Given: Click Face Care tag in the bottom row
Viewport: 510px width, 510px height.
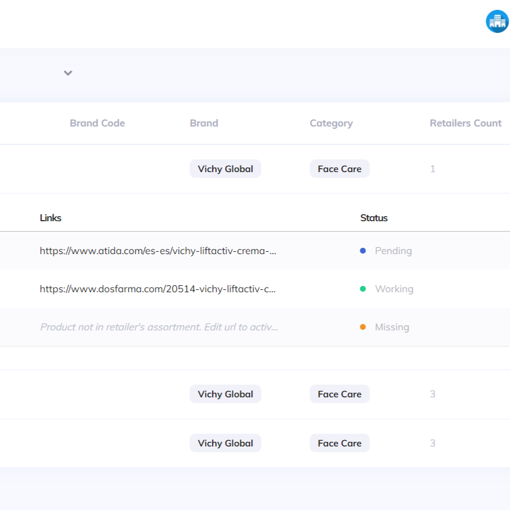Looking at the screenshot, I should pyautogui.click(x=340, y=443).
